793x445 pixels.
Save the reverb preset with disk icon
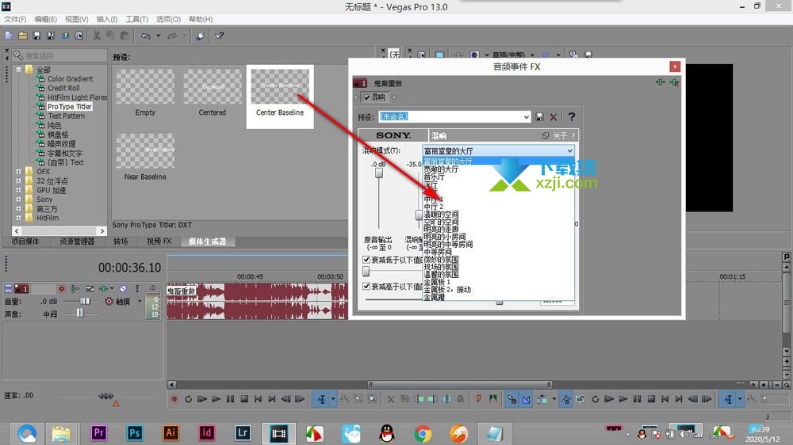click(539, 116)
